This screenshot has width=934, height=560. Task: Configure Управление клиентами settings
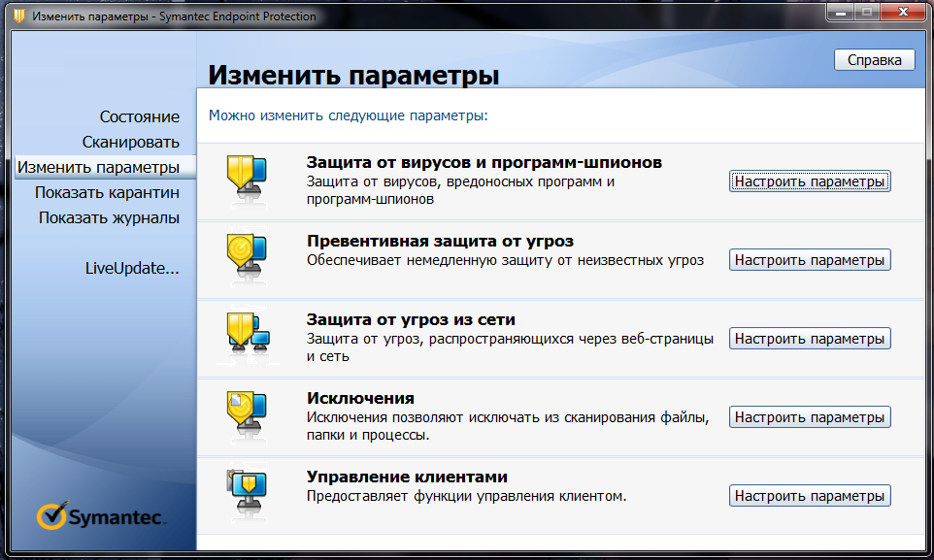click(x=809, y=496)
